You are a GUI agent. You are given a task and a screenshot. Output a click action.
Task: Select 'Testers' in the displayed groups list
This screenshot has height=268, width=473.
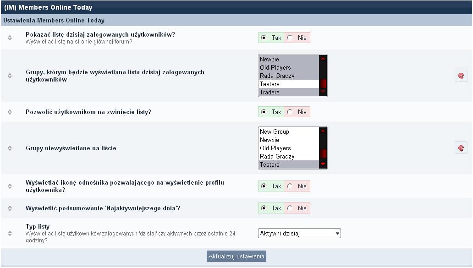(x=288, y=84)
